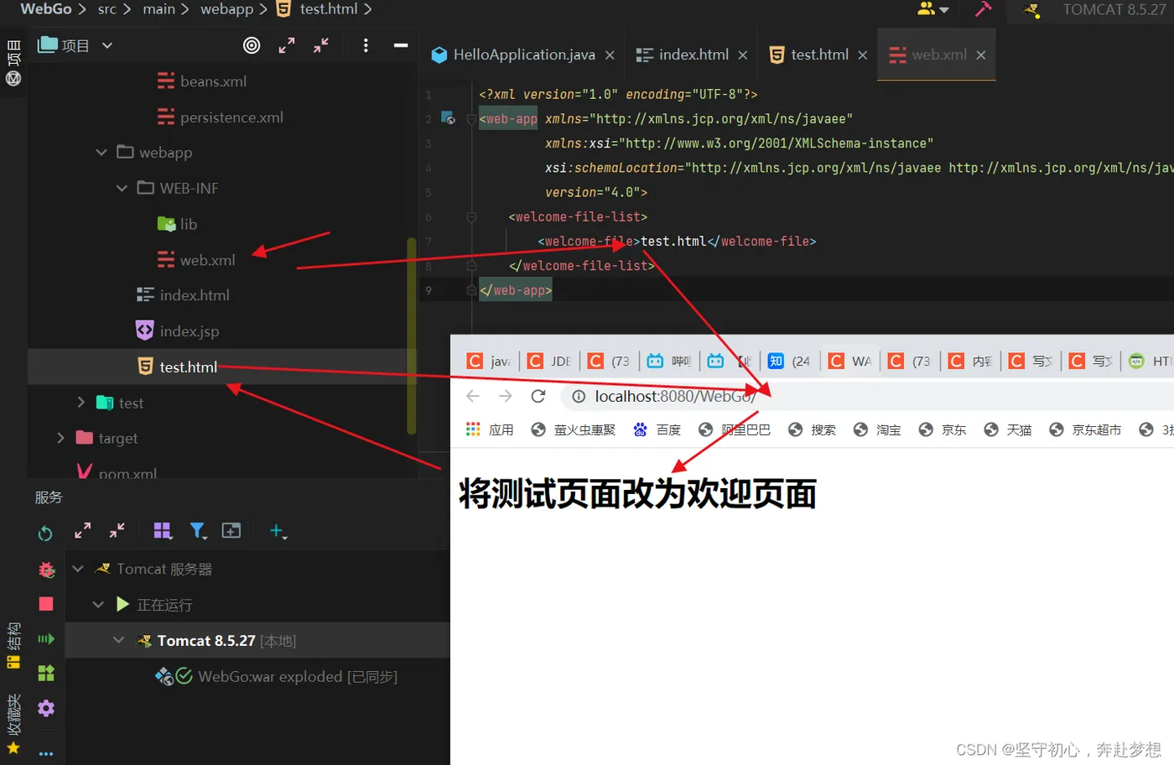Select WebGo:war exploded deployment
Viewport: 1174px width, 765px height.
point(276,676)
